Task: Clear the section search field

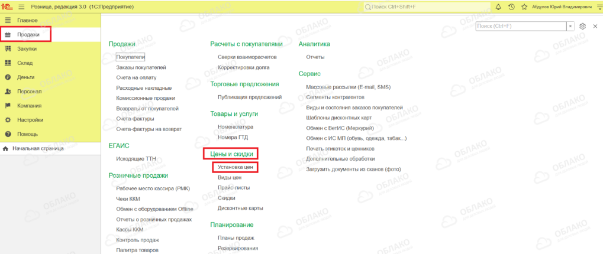Action: tap(570, 26)
